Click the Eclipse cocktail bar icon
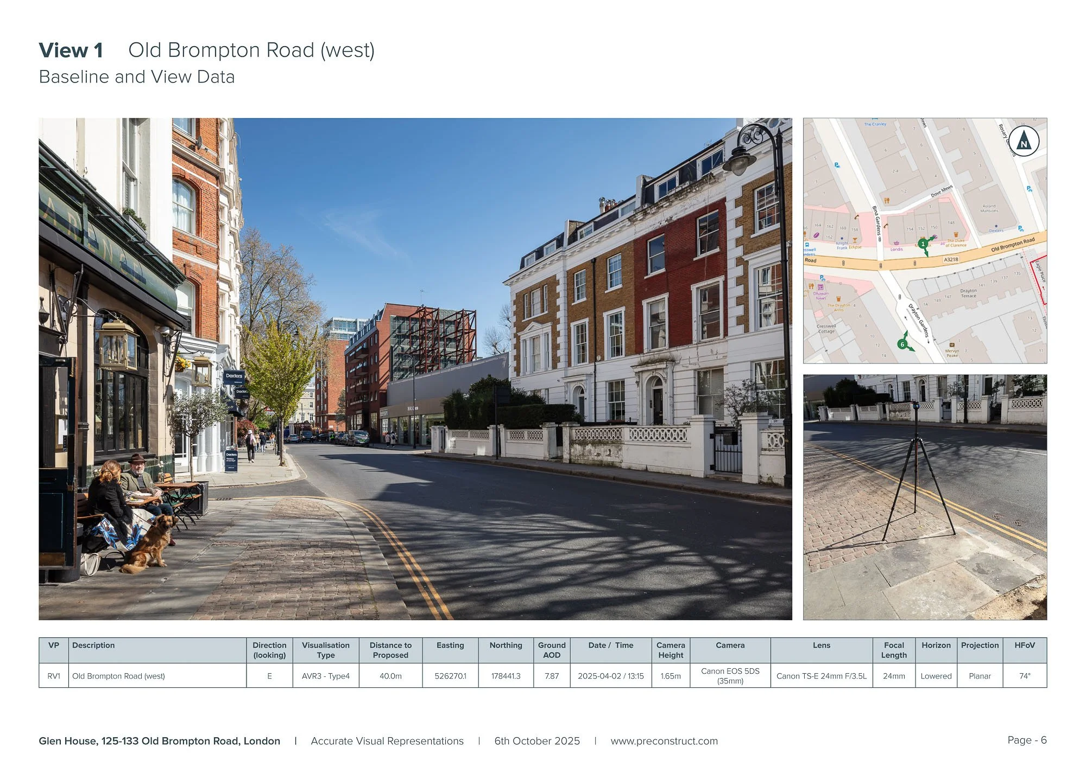Image resolution: width=1086 pixels, height=767 pixels. pyautogui.click(x=855, y=240)
